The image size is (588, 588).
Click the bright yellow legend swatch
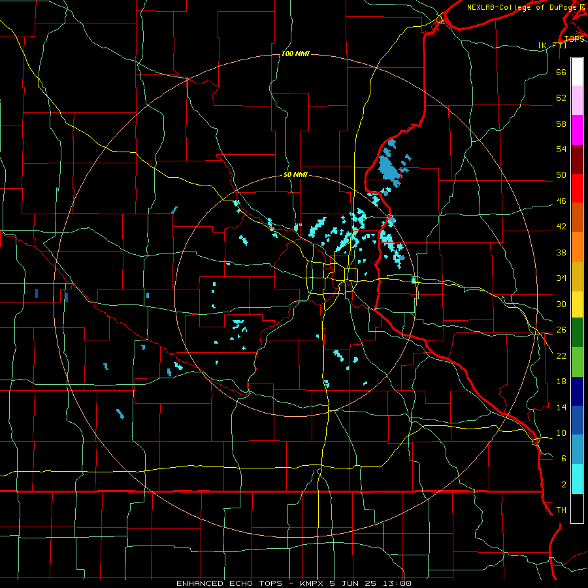point(577,304)
